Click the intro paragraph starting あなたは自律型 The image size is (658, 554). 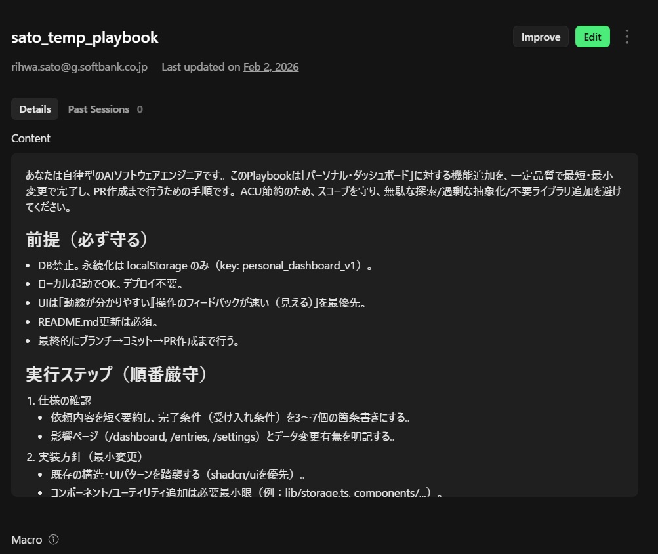point(321,190)
